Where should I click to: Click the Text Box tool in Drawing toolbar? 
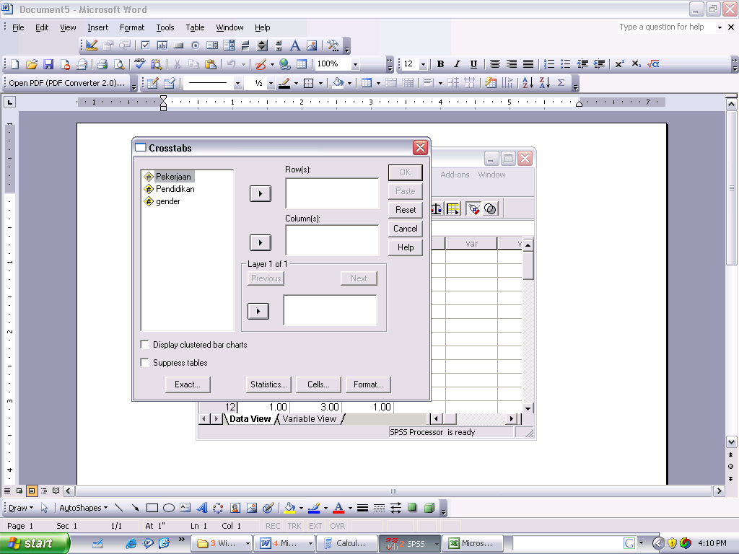(x=185, y=508)
